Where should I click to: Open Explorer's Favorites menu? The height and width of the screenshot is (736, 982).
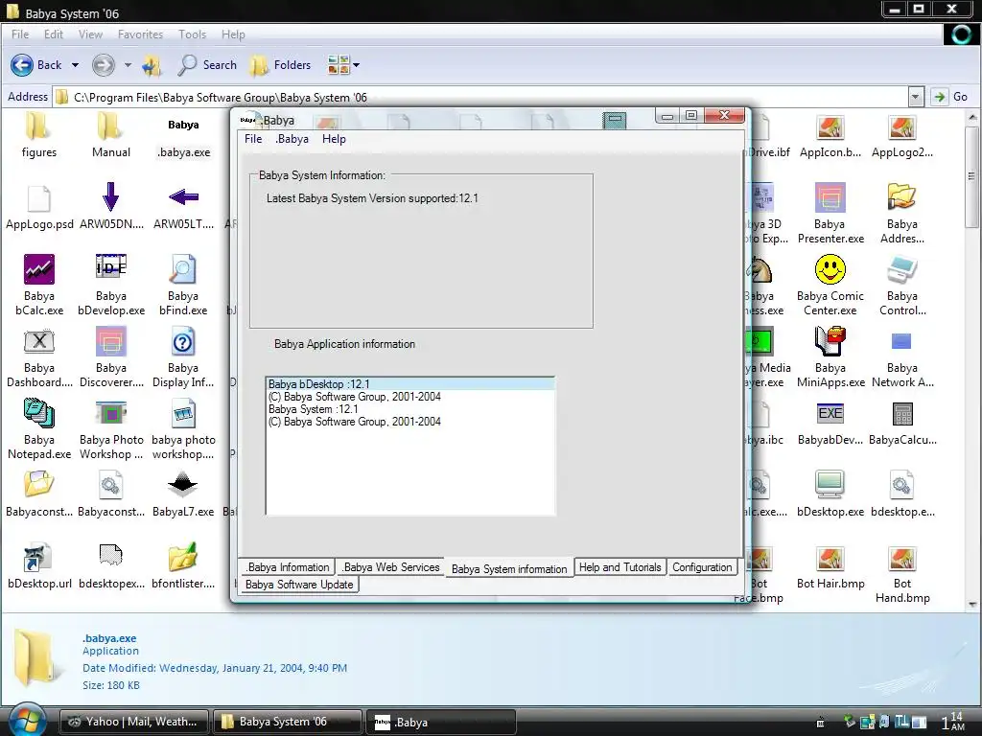coord(140,34)
